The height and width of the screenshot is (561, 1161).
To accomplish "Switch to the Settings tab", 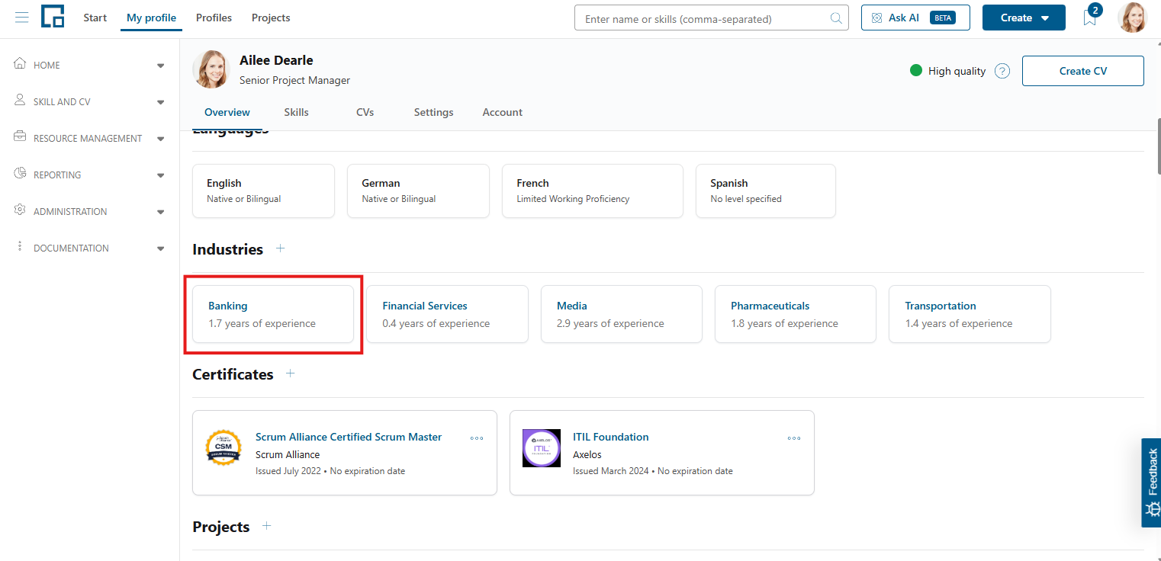I will pyautogui.click(x=434, y=112).
